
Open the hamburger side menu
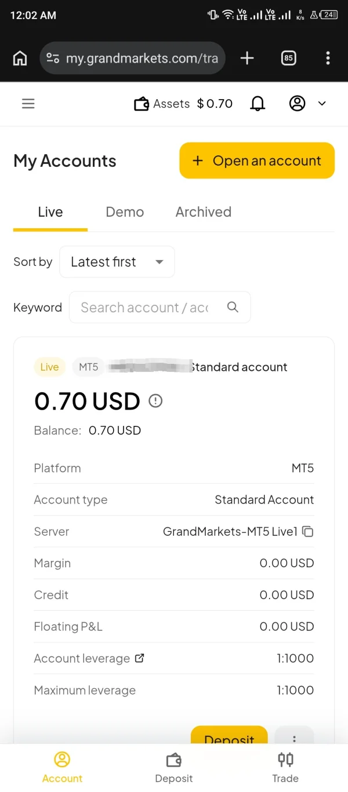click(x=28, y=104)
